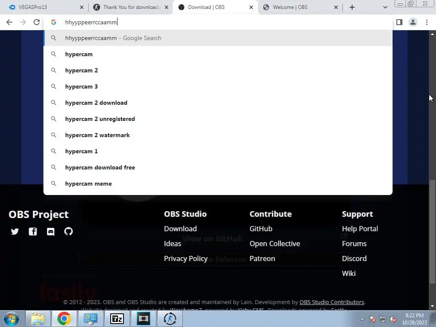The image size is (436, 327).
Task: Reload the page with the refresh icon
Action: tap(37, 22)
